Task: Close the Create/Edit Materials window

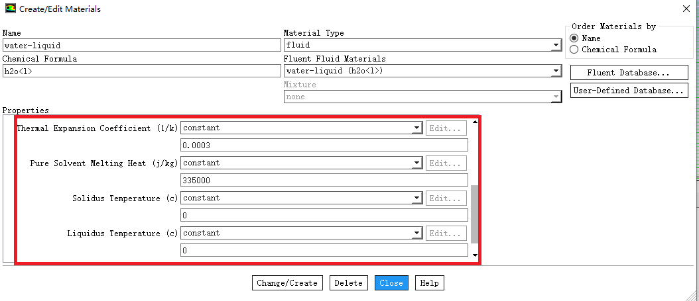Action: (687, 9)
